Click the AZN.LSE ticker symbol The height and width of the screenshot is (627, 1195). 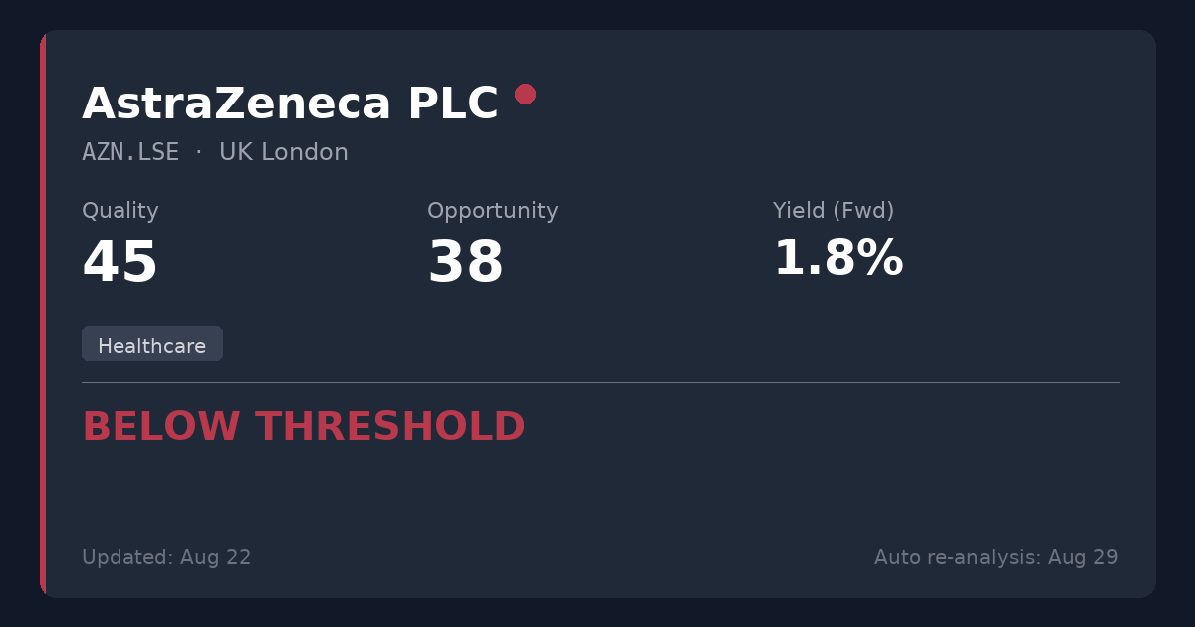click(130, 152)
